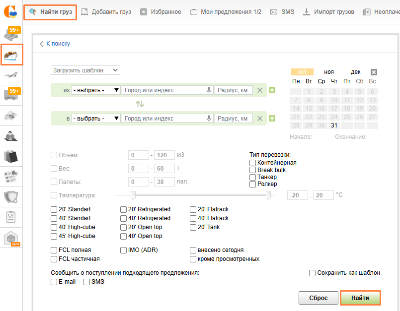Clear the destination row with X icon
Image resolution: width=400 pixels, height=311 pixels.
pyautogui.click(x=259, y=119)
